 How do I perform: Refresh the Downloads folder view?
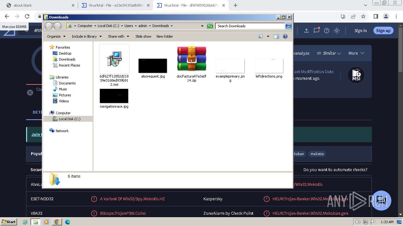point(210,26)
